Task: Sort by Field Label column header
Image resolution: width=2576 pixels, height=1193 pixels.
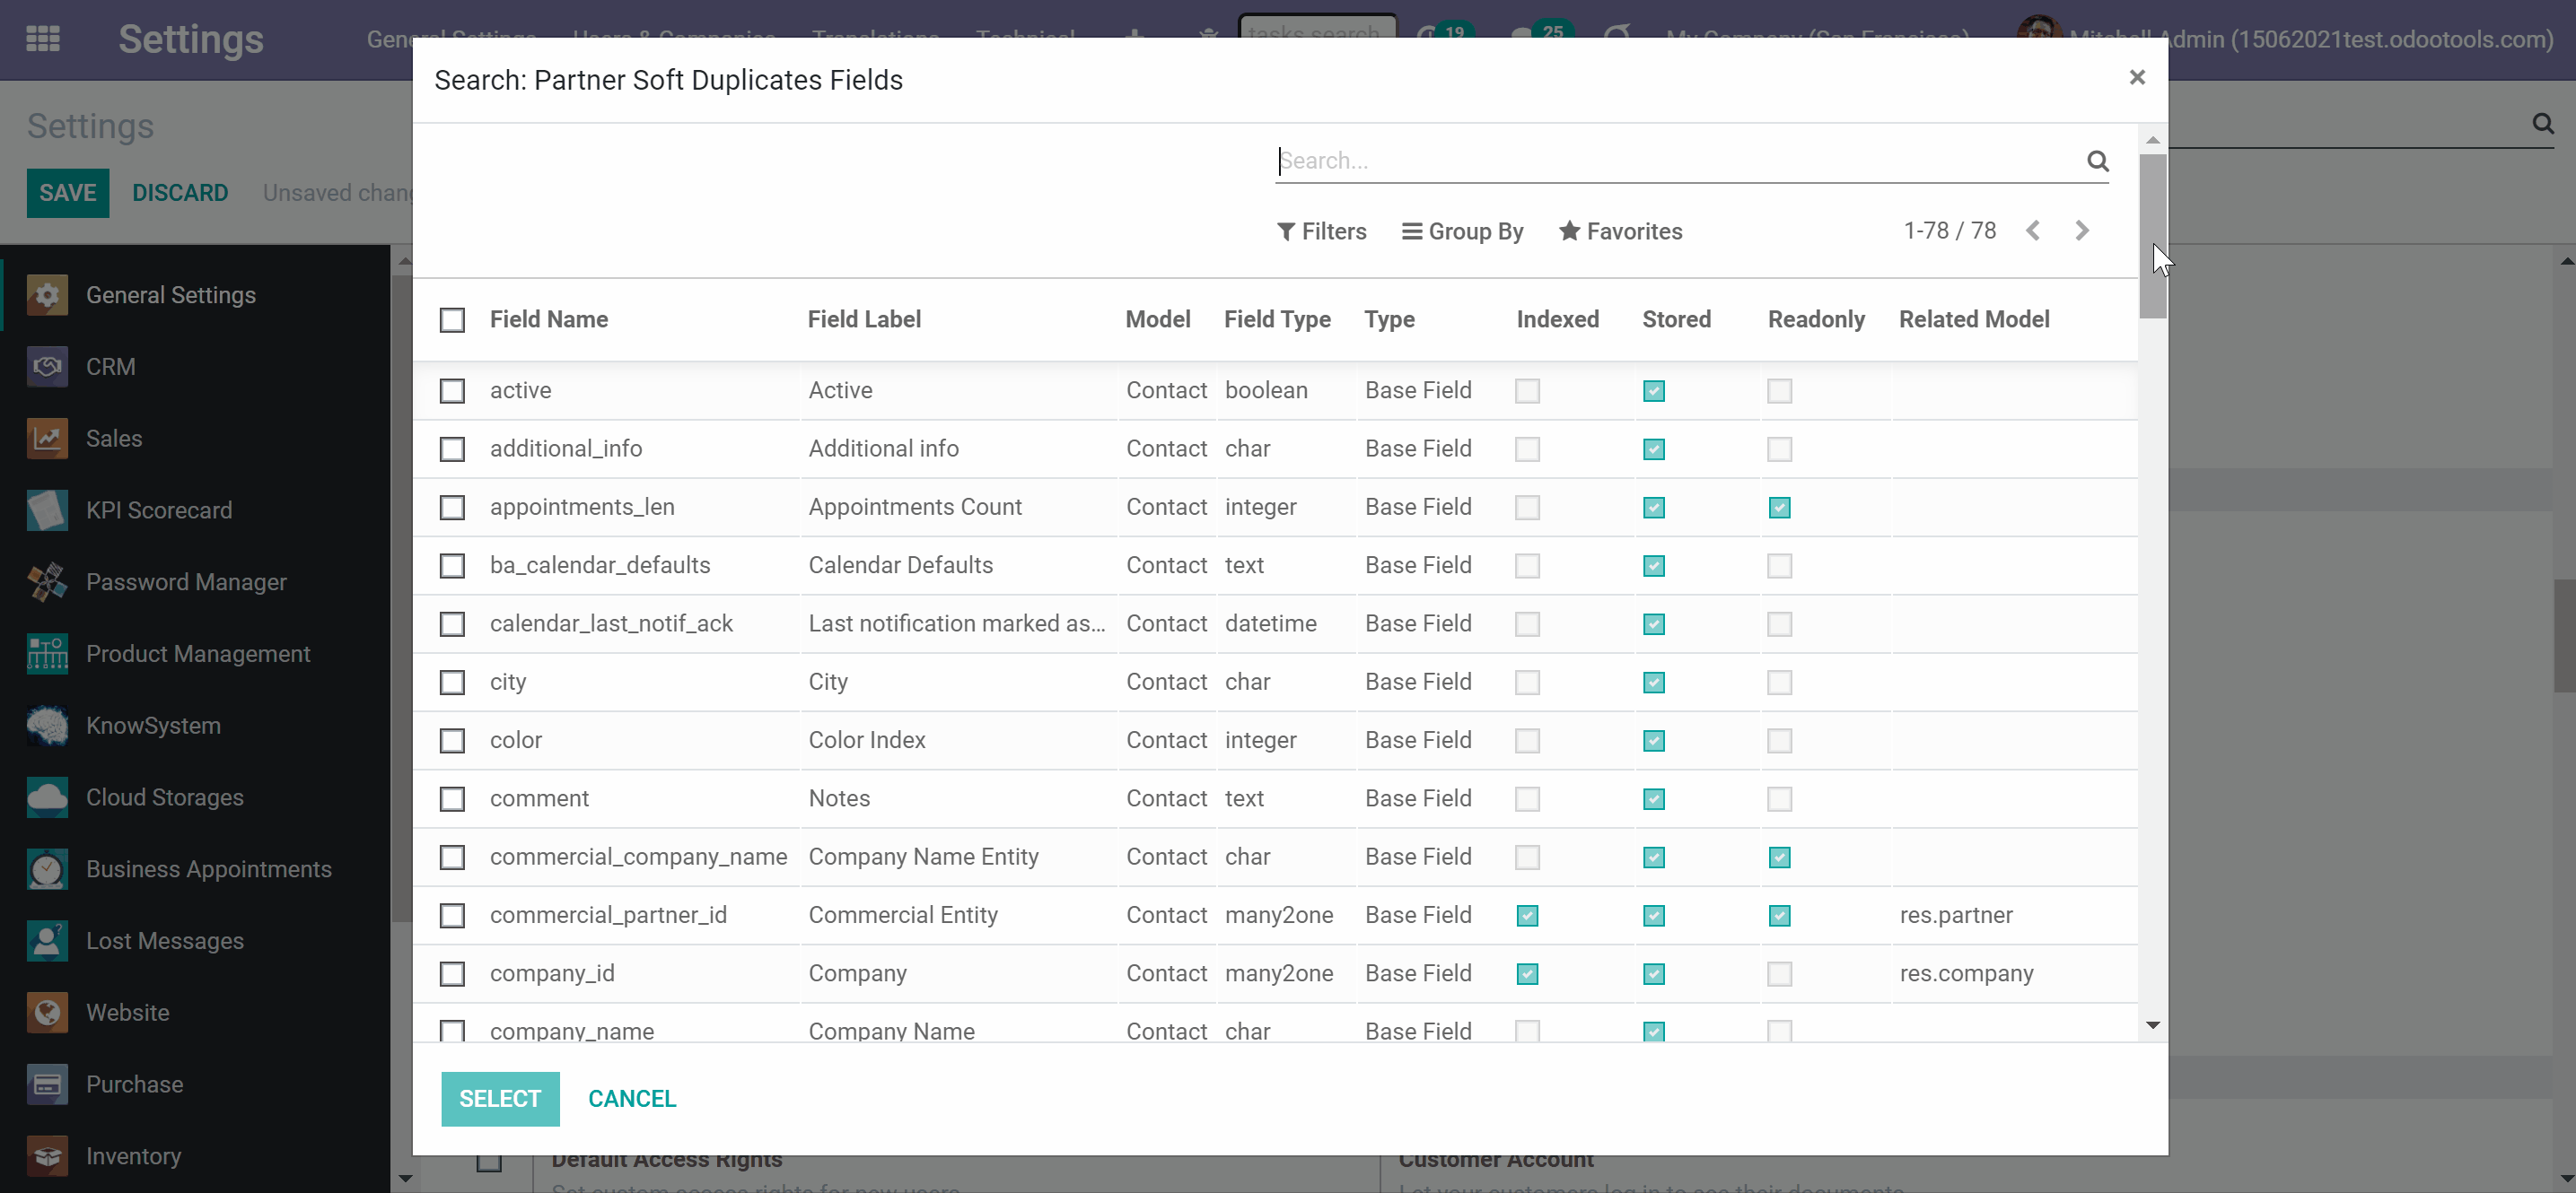Action: [x=864, y=318]
